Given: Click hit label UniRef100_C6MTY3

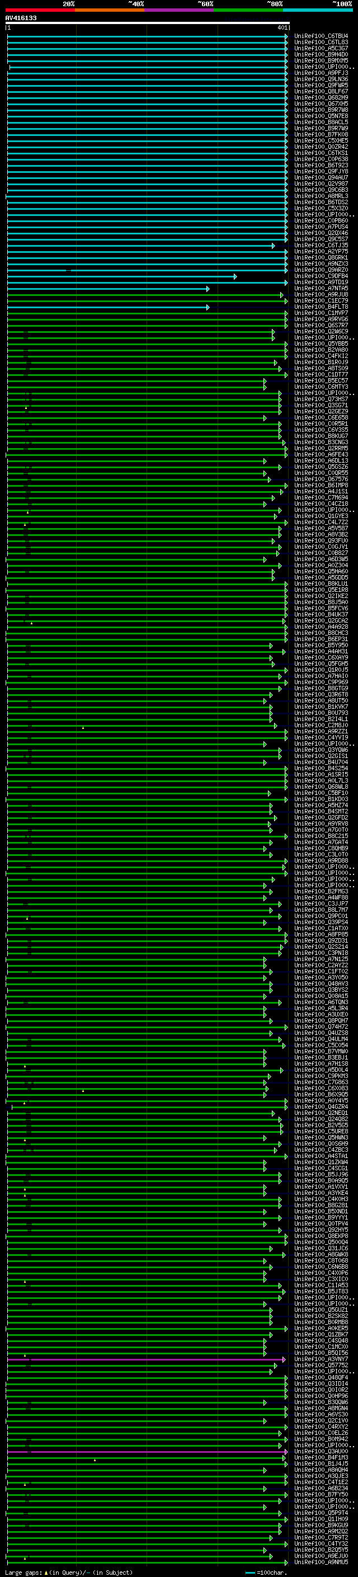Looking at the screenshot, I should click(x=321, y=387).
